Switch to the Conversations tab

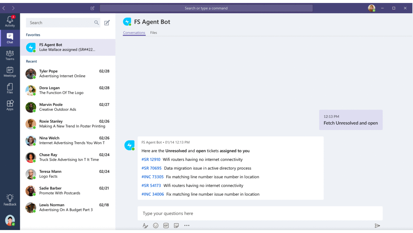134,33
